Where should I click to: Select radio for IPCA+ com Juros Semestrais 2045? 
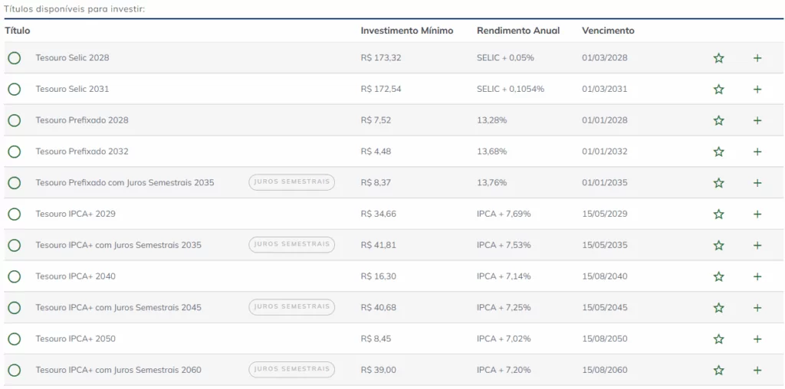[x=15, y=308]
